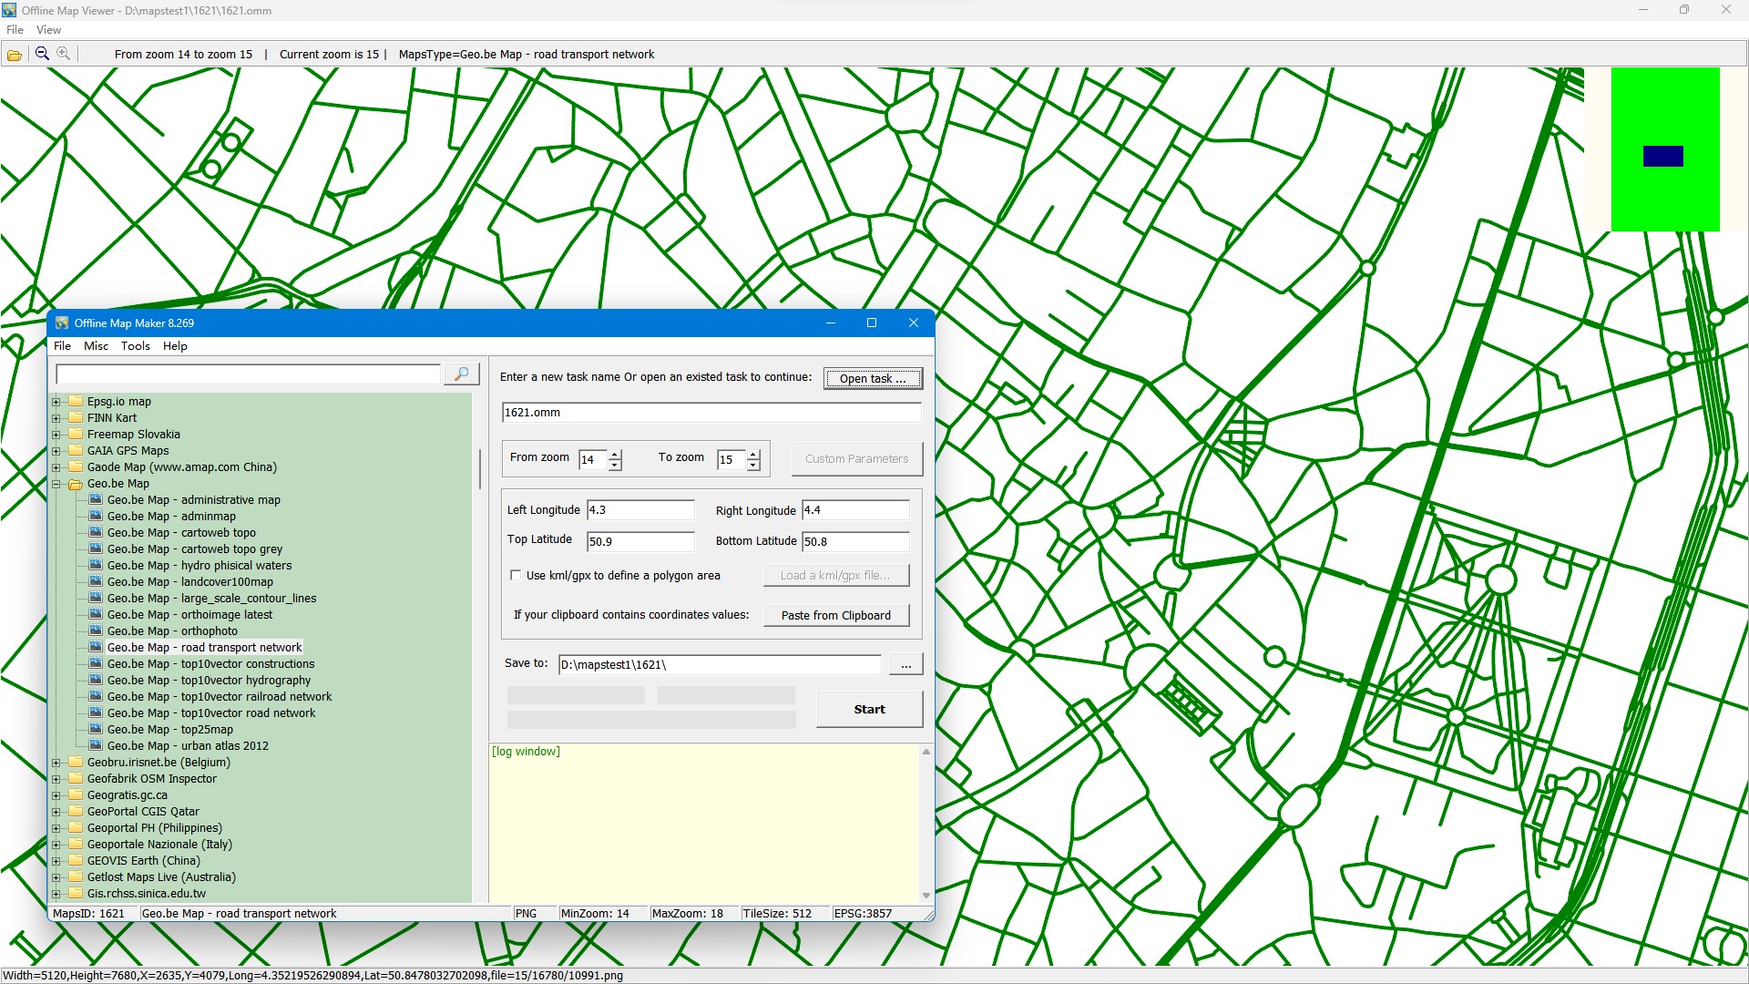Viewport: 1749px width, 984px height.
Task: Click the Start button
Action: [869, 709]
